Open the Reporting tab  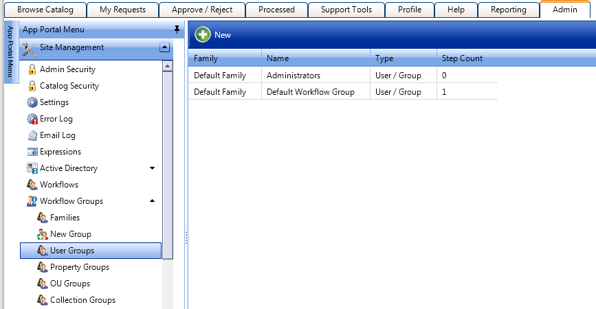coord(509,10)
